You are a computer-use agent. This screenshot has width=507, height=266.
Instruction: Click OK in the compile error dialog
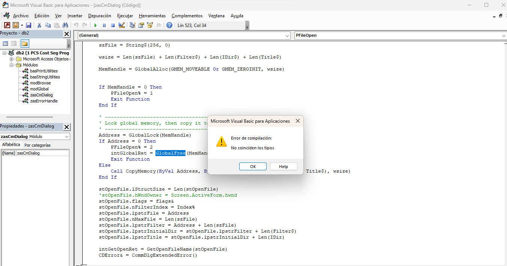click(x=253, y=167)
